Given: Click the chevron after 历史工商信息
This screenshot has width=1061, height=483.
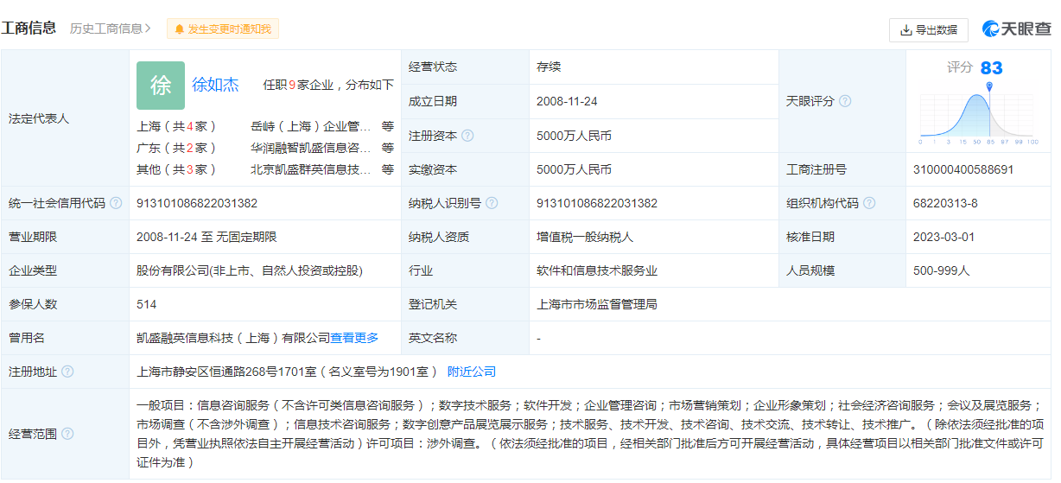Looking at the screenshot, I should tap(148, 29).
